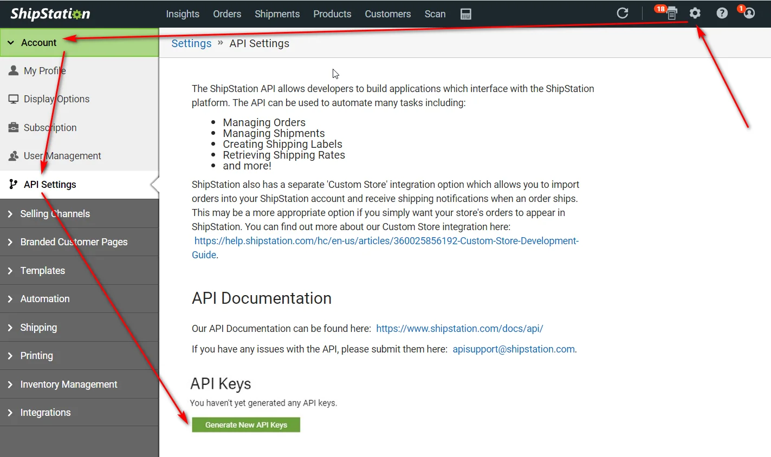Click the 'Managing Shipments' bullet text
771x457 pixels.
[x=274, y=133]
